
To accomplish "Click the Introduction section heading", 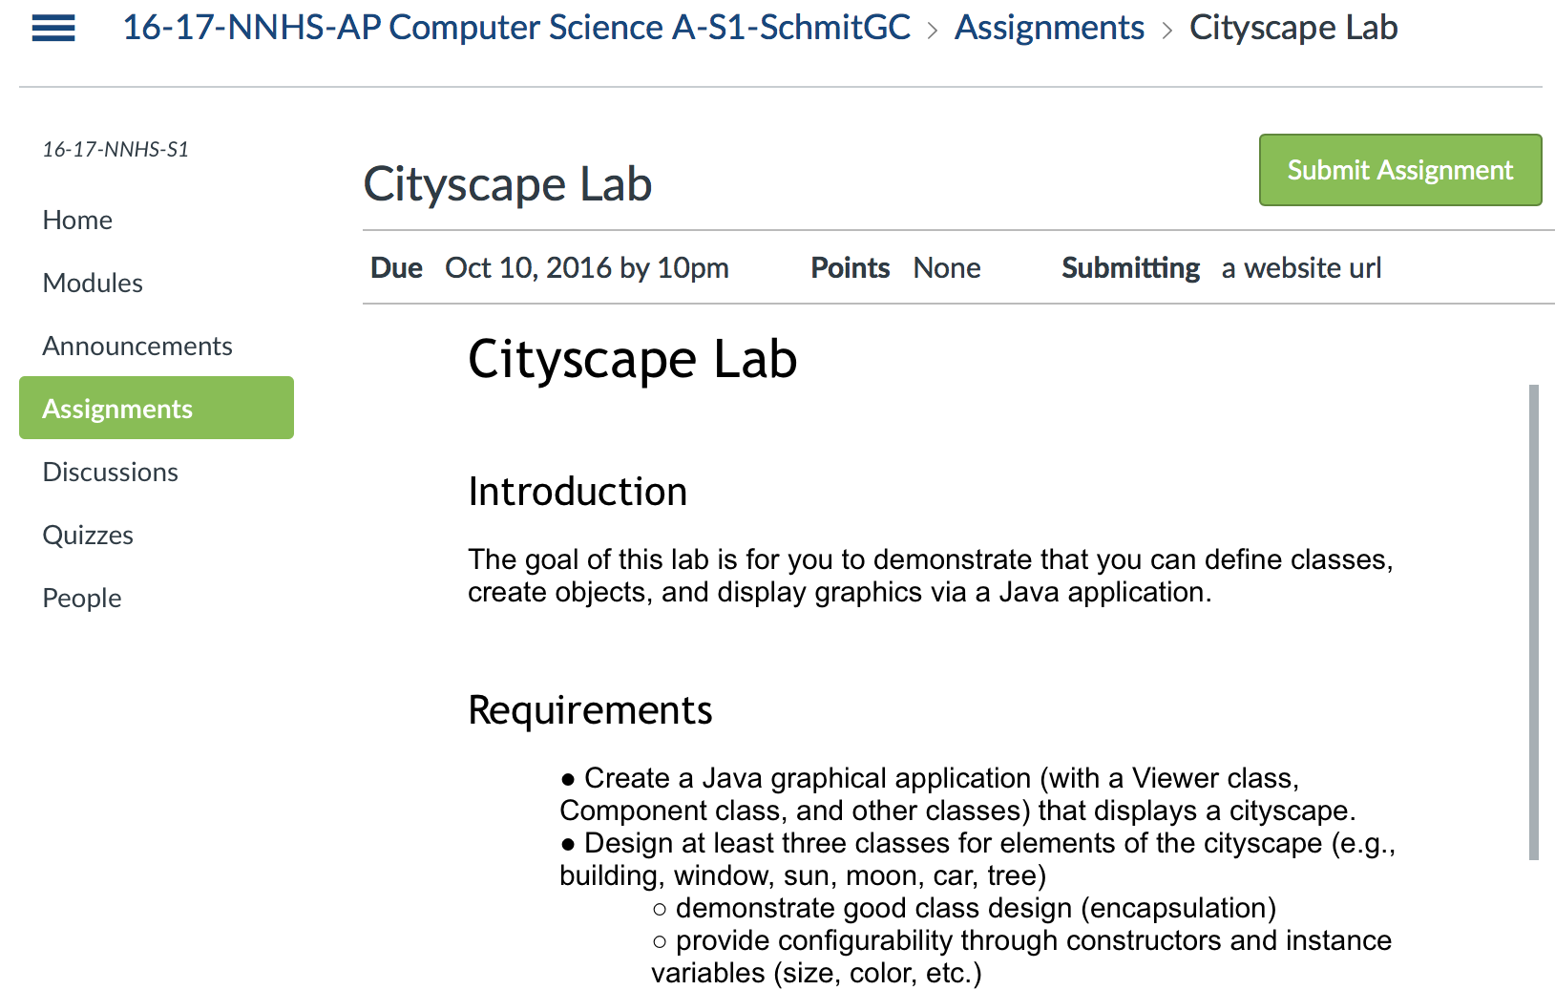I will pos(577,492).
